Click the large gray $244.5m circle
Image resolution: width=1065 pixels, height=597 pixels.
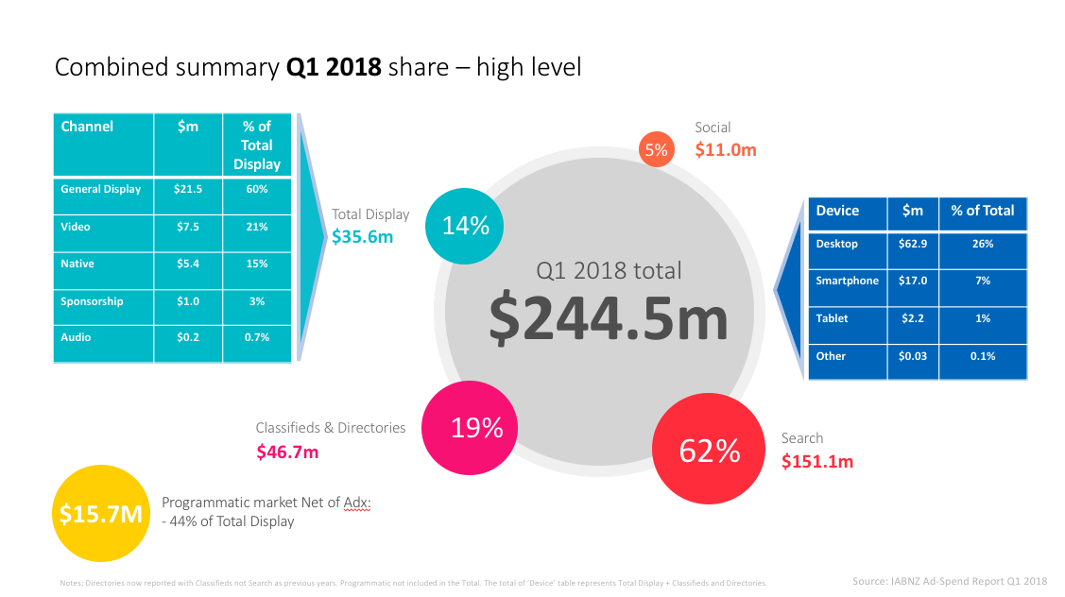[600, 313]
